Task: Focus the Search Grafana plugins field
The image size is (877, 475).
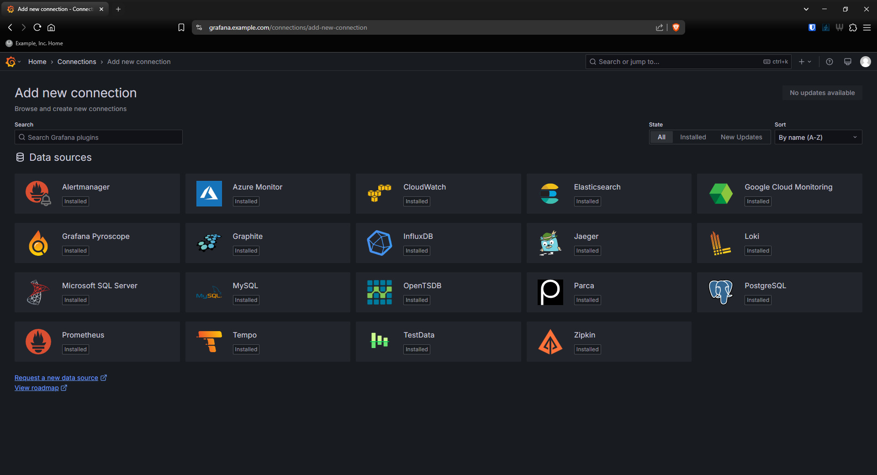Action: (99, 137)
